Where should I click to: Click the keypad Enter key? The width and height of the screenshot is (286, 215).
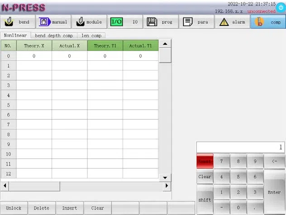pyautogui.click(x=274, y=192)
